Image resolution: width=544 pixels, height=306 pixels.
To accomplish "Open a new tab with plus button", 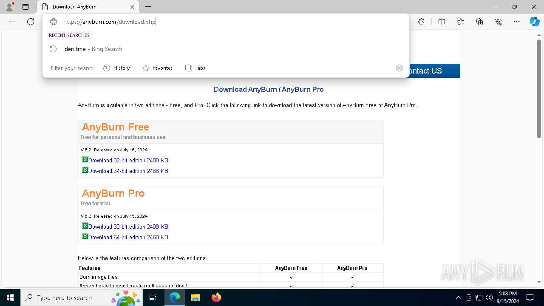I will point(148,7).
